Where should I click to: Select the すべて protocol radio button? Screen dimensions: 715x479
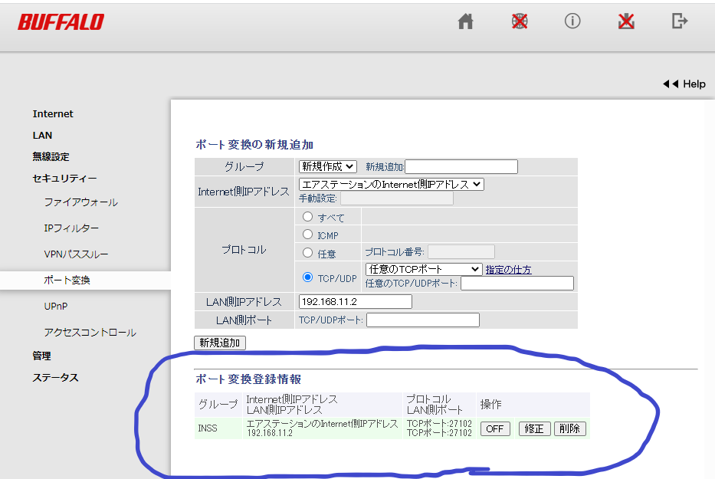(308, 217)
